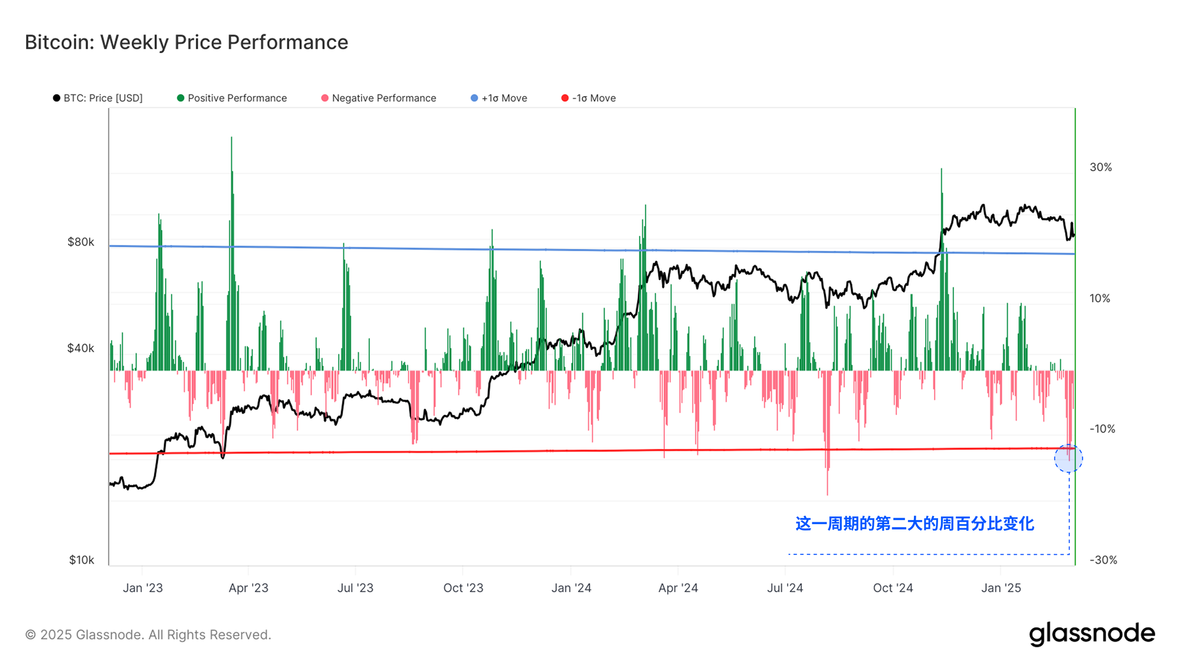Screen dimensions: 1180x664
Task: Click the Apr '24 x-axis label
Action: (678, 588)
